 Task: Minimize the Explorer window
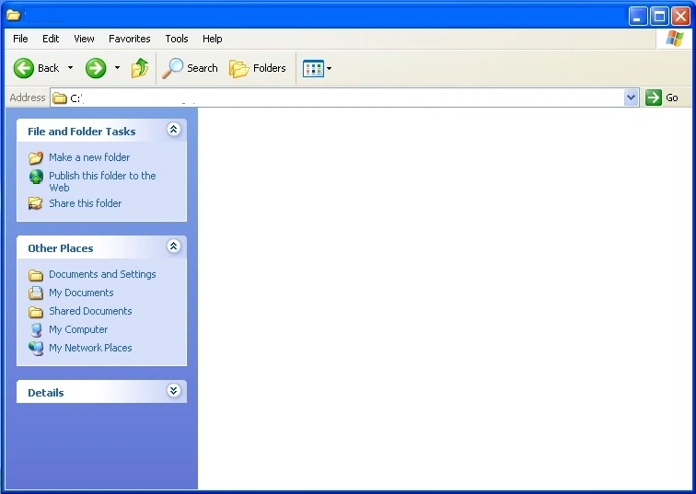click(x=638, y=17)
